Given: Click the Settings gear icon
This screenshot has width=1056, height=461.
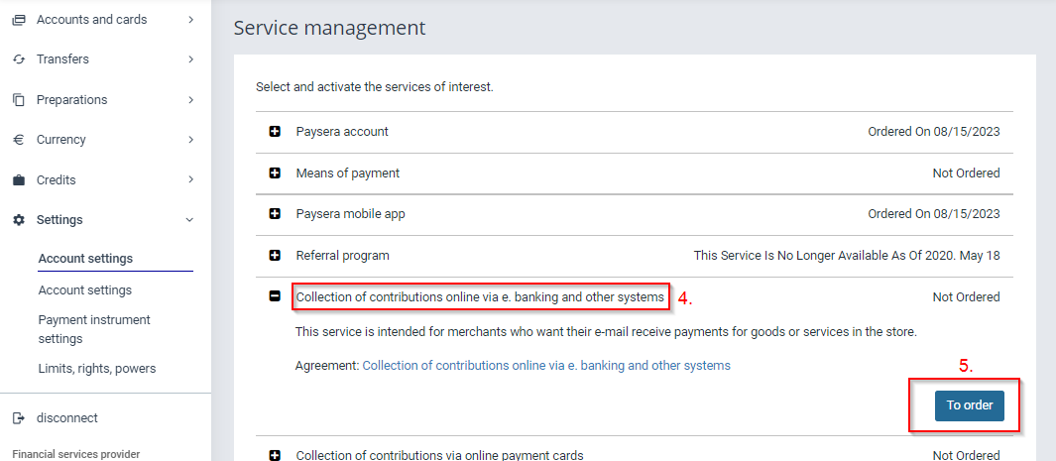Looking at the screenshot, I should click(18, 220).
